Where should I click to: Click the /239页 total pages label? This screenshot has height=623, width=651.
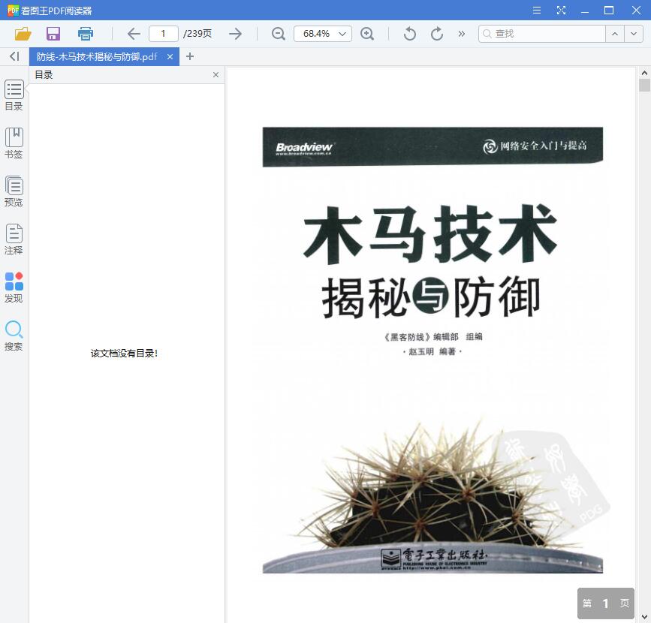[x=197, y=34]
